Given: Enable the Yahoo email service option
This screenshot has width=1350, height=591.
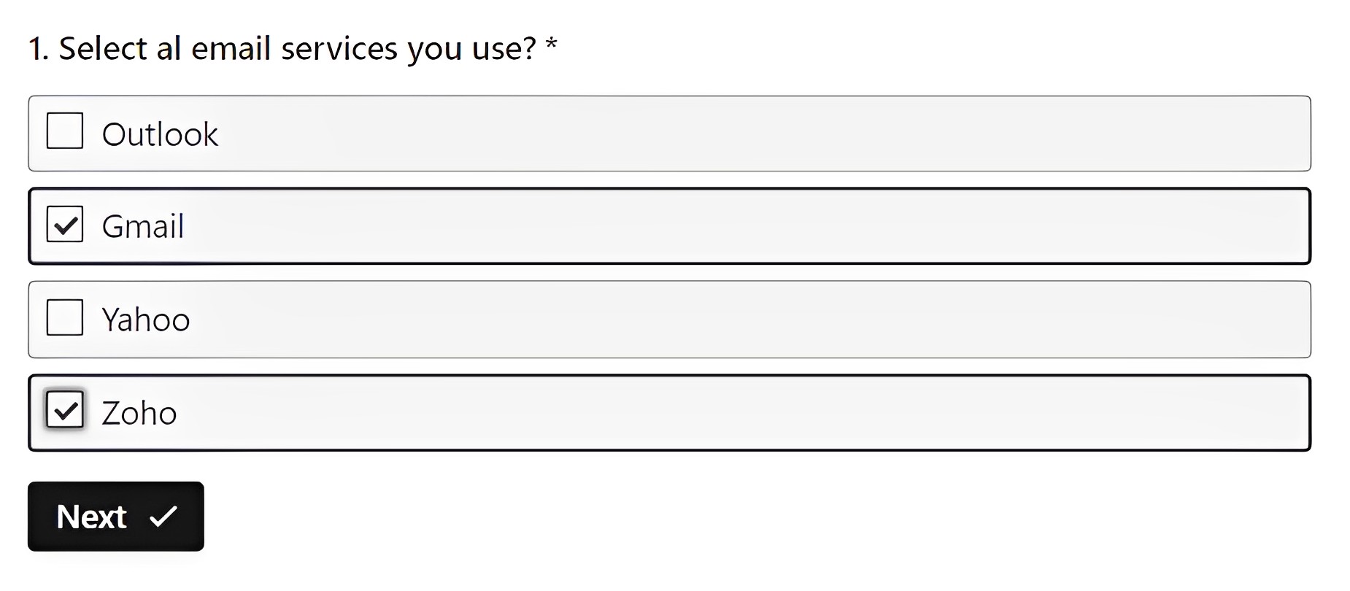Looking at the screenshot, I should point(64,318).
